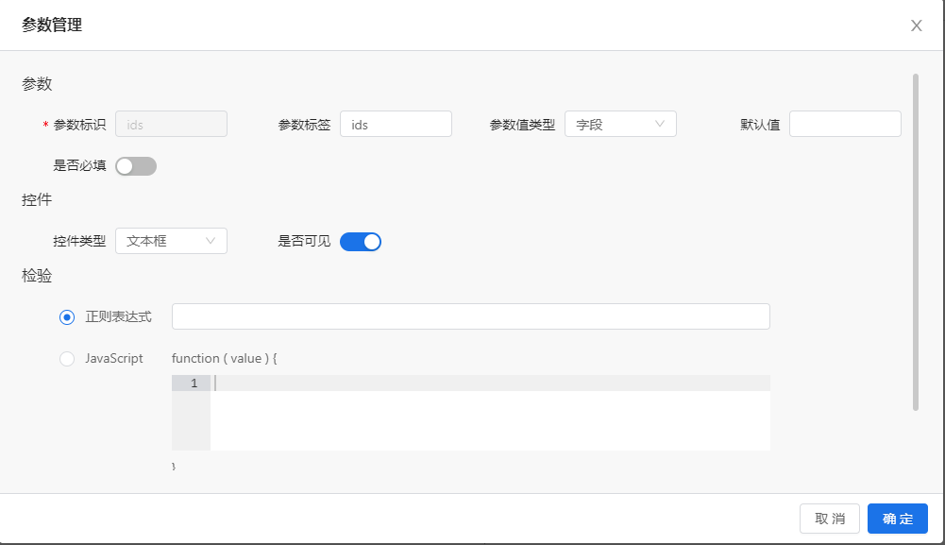Screen dimensions: 945x545
Task: Click the 是否必填 label
Action: point(79,166)
